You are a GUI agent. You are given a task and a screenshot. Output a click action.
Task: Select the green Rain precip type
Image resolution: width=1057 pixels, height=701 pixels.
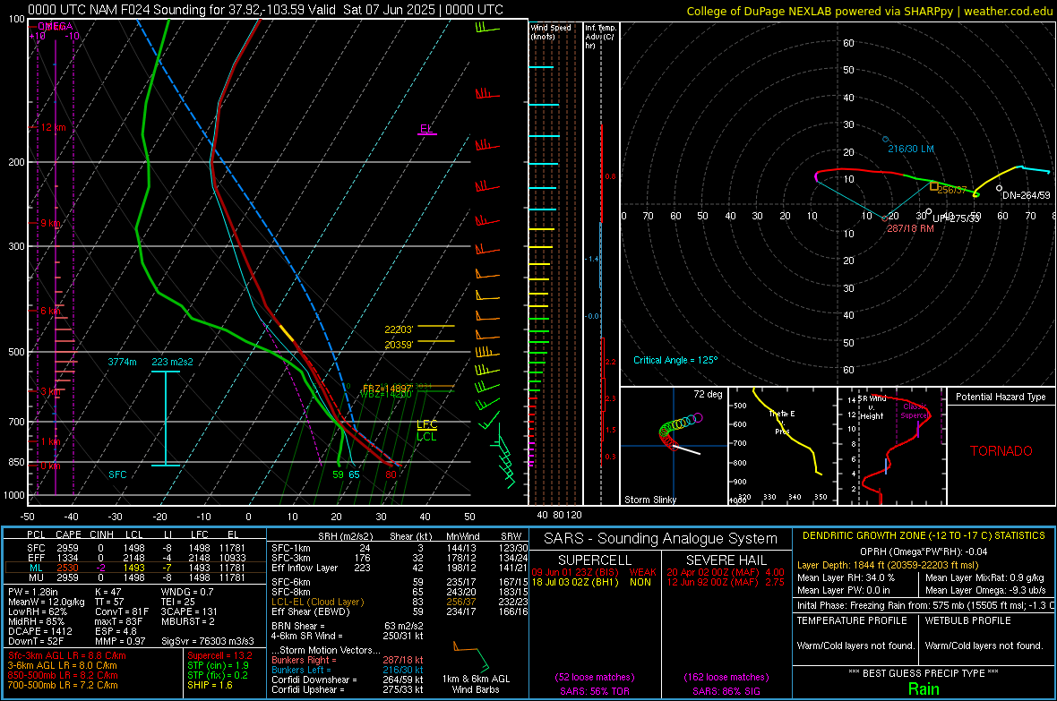(924, 688)
